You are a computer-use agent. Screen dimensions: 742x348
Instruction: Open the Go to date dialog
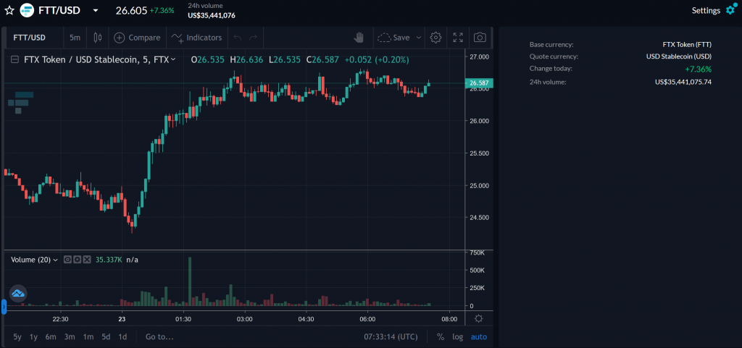tap(159, 336)
